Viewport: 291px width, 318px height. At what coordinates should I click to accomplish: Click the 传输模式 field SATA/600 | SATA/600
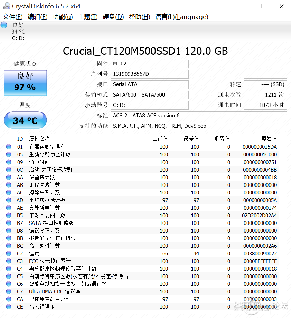tap(150, 95)
